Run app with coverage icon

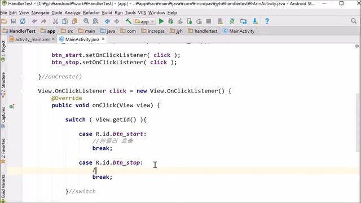pos(180,21)
